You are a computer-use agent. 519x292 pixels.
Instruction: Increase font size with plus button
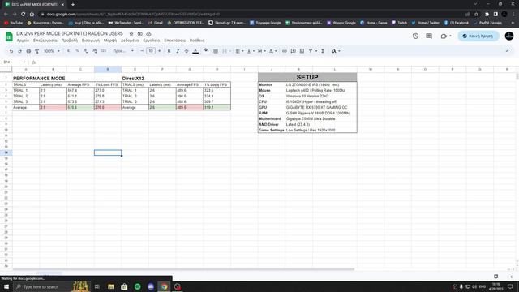point(159,51)
